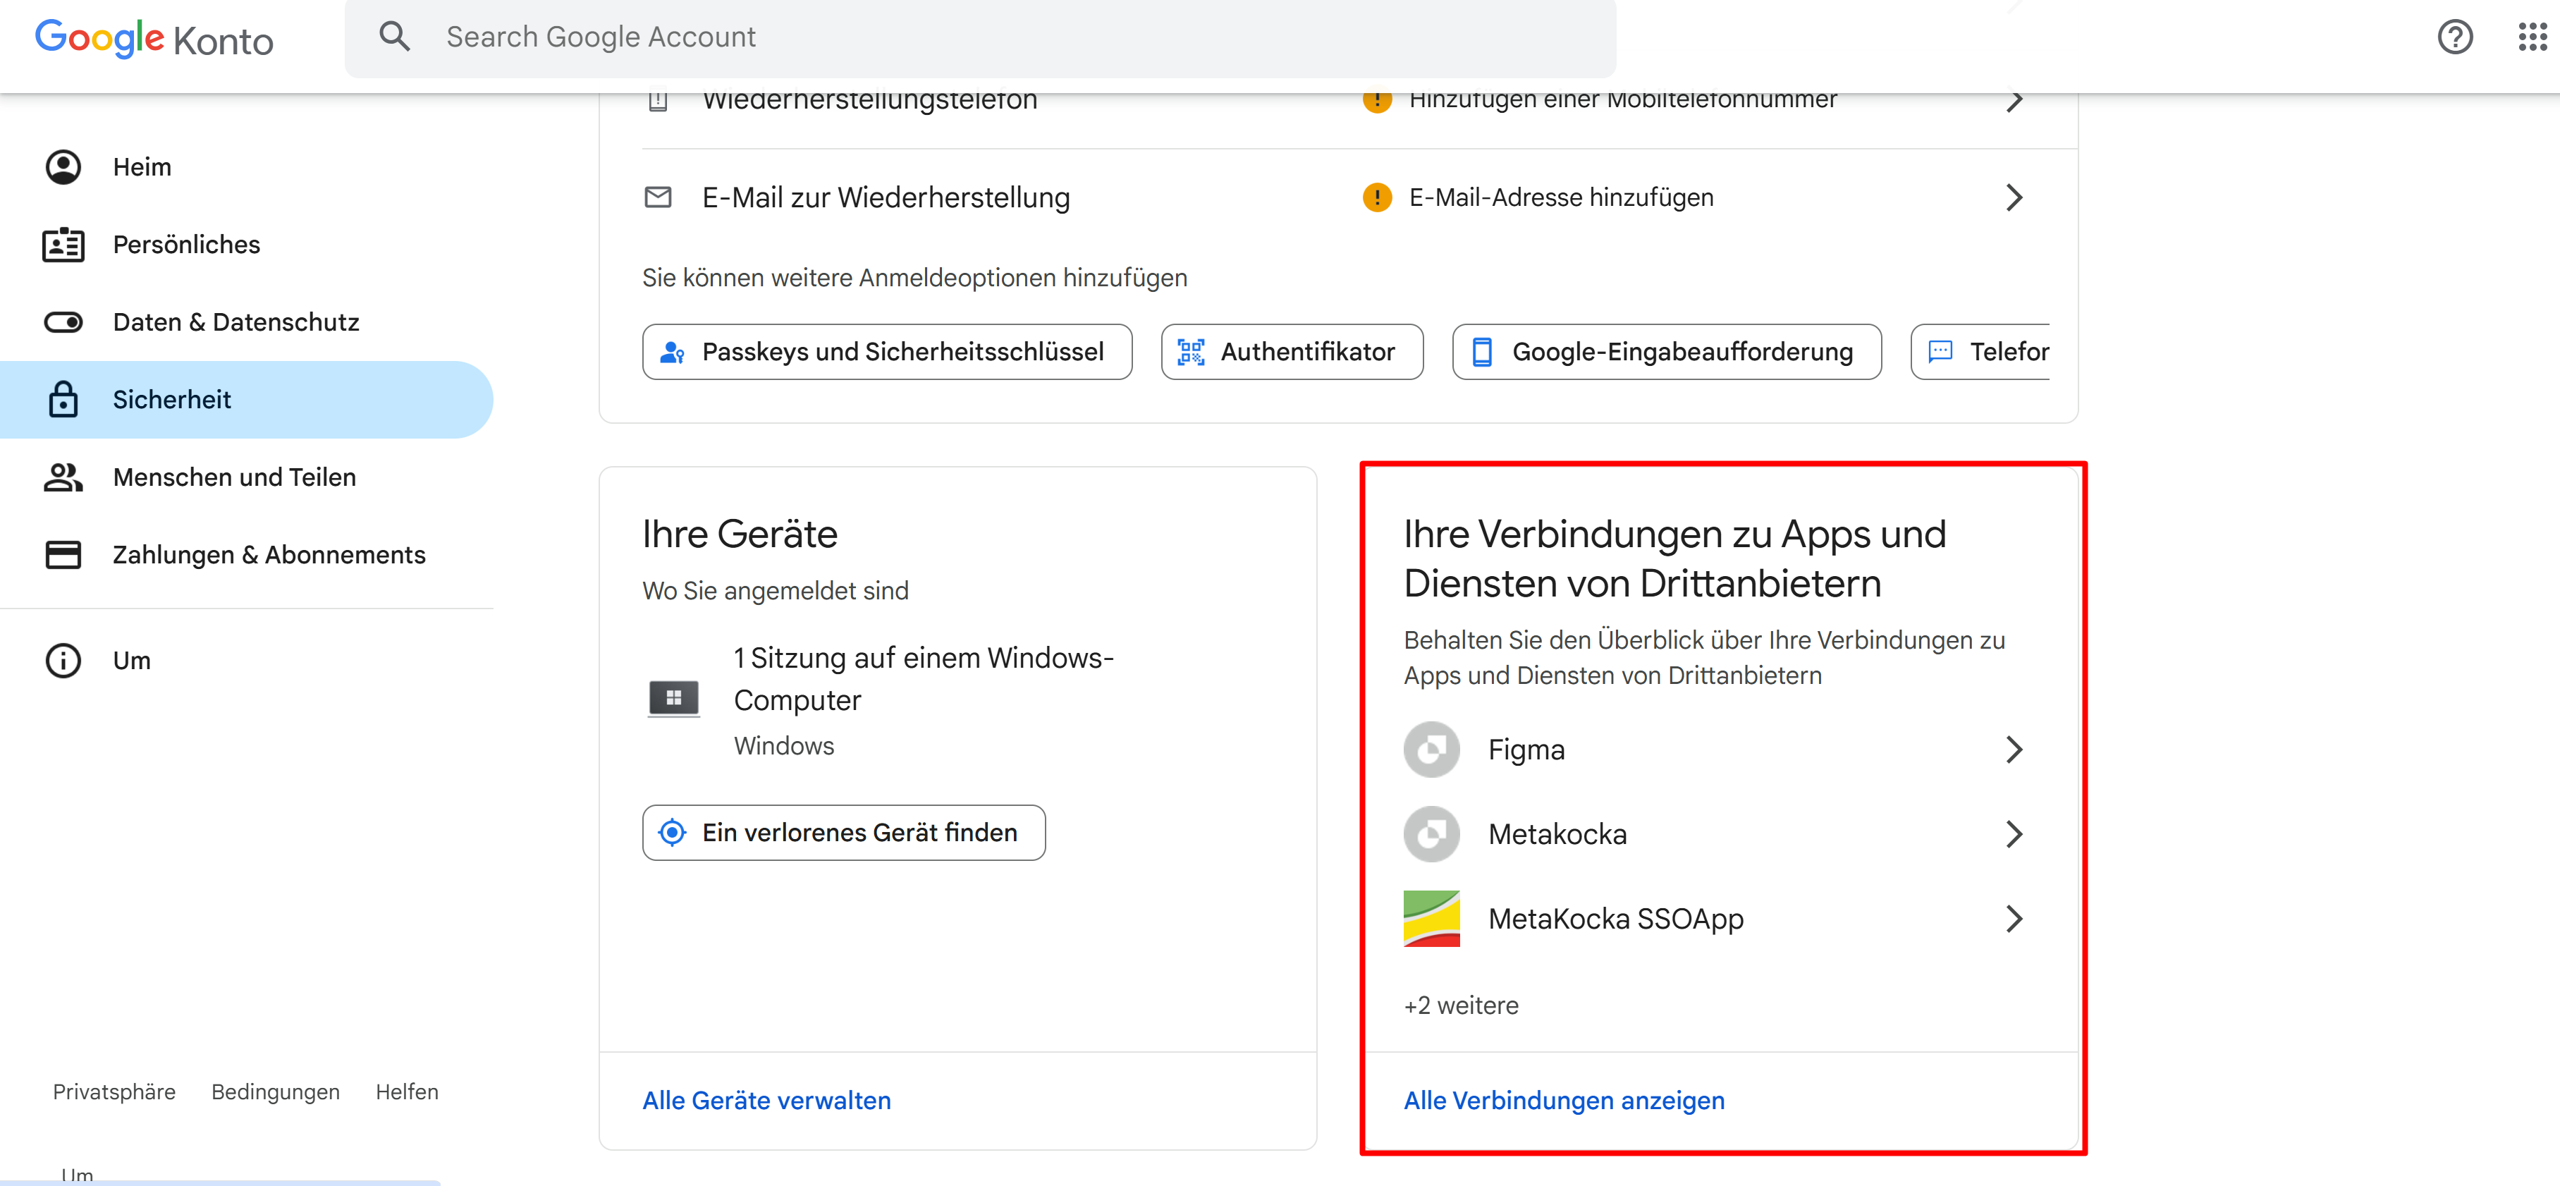
Task: Expand the E-Mail zur Wiederherstellung chevron
Action: [x=2014, y=198]
